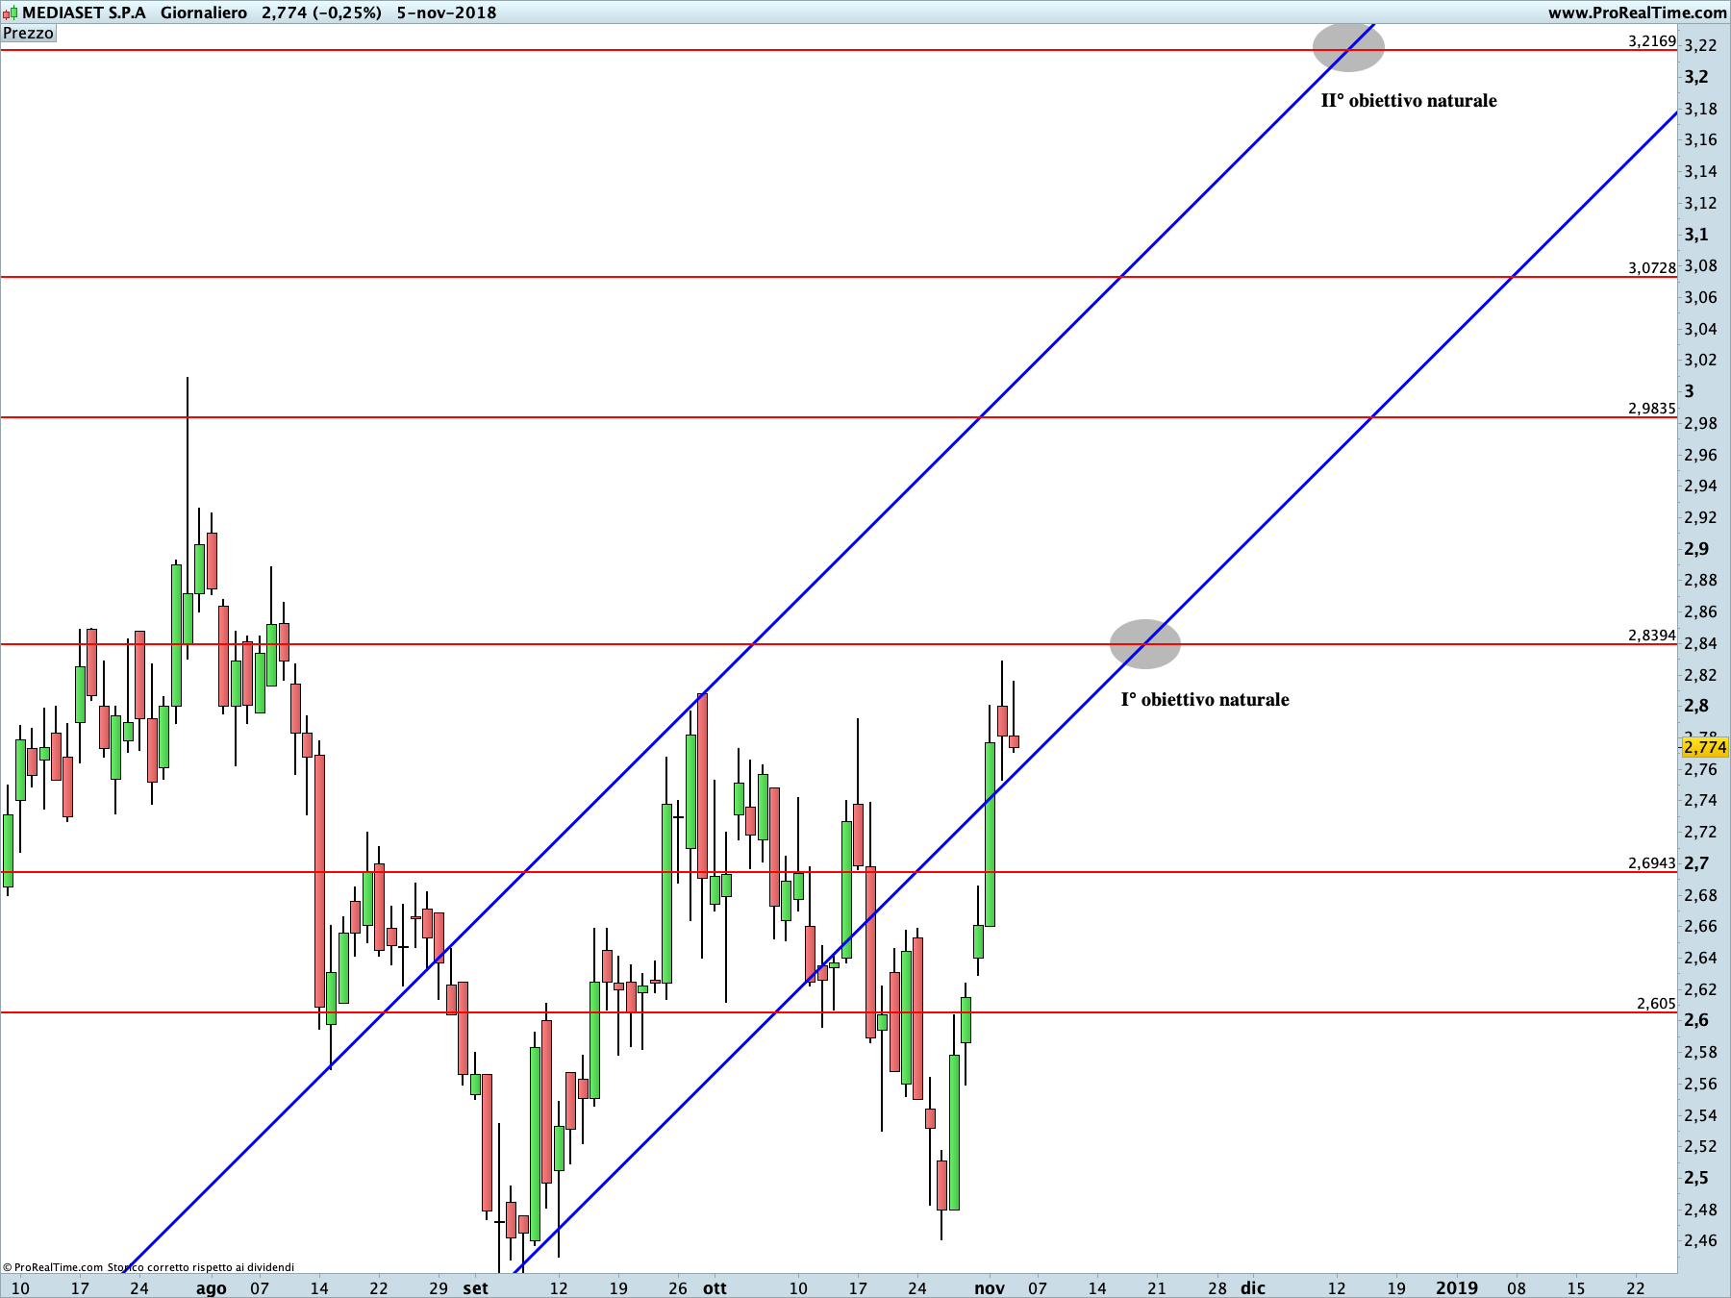Viewport: 1731px width, 1298px height.
Task: Click the 'dic' month label on time axis
Action: point(1253,1288)
